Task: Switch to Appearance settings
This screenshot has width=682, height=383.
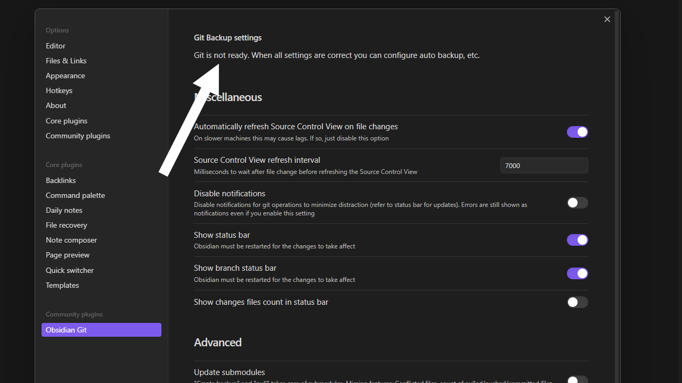Action: click(66, 76)
